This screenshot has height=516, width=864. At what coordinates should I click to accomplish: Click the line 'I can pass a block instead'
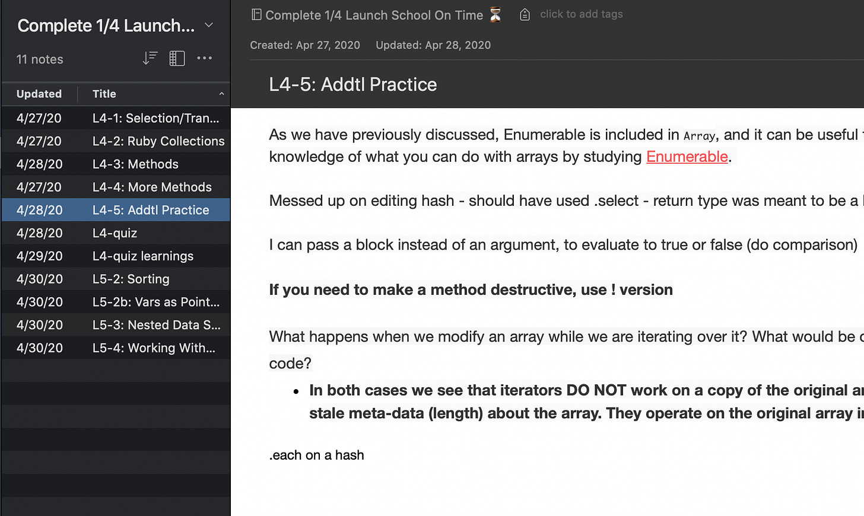tap(563, 244)
